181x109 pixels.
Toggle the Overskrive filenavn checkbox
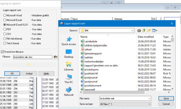point(3,52)
